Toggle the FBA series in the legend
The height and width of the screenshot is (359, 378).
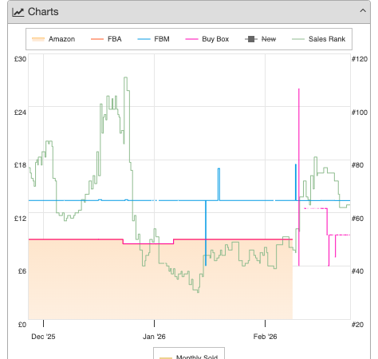coord(106,39)
